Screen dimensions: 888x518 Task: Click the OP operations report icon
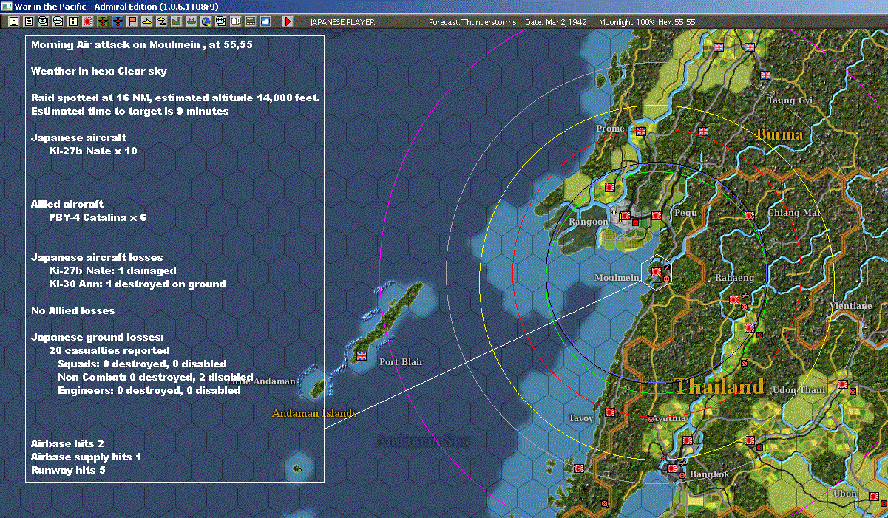235,21
